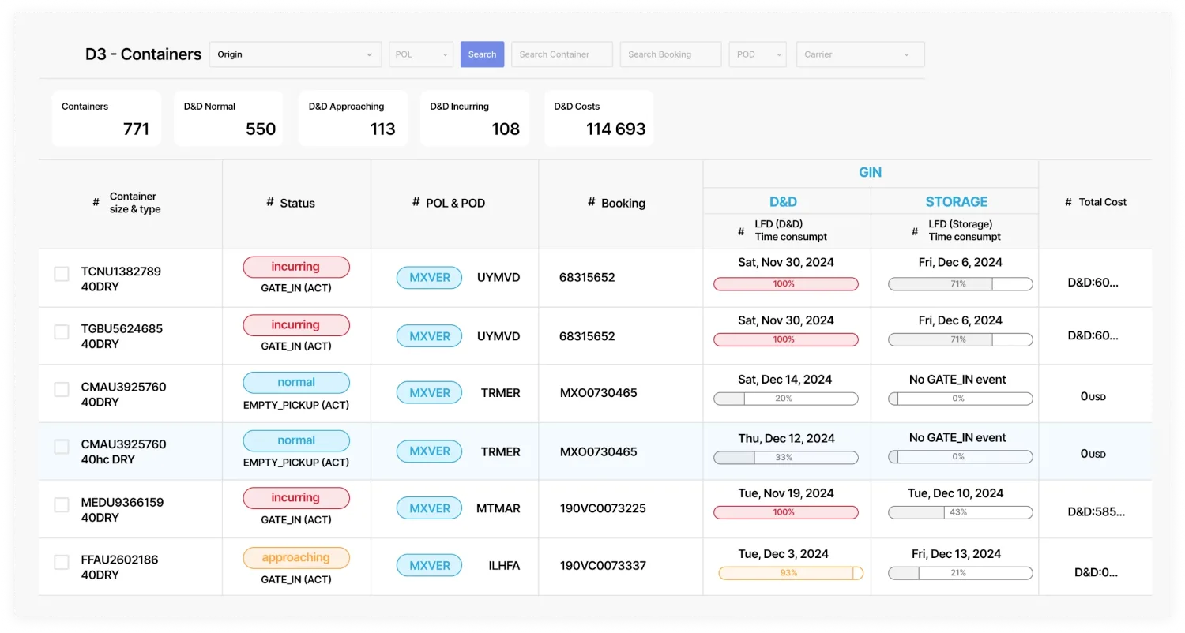Click incurring status badge for TGBU5624685
1185x633 pixels.
tap(296, 325)
